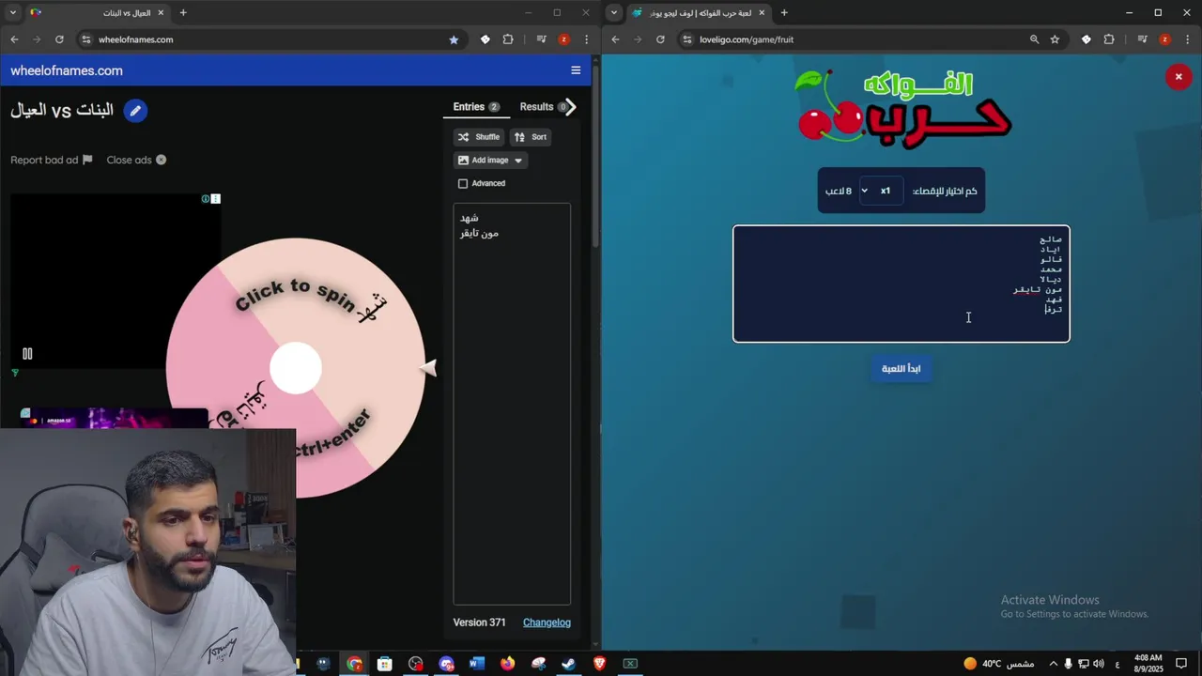Close the fruit war game with red X

[x=1179, y=77]
